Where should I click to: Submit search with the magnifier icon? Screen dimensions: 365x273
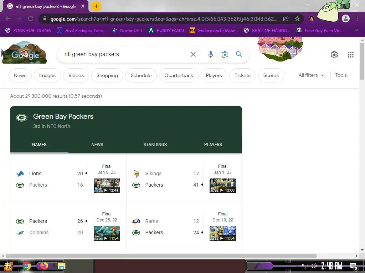[x=239, y=54]
